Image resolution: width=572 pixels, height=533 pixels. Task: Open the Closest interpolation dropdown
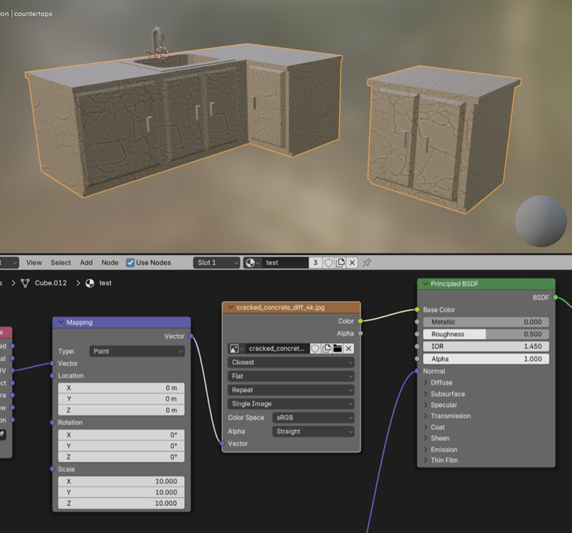291,362
